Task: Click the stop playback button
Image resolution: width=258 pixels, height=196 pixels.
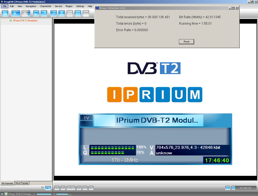Action: [79, 188]
